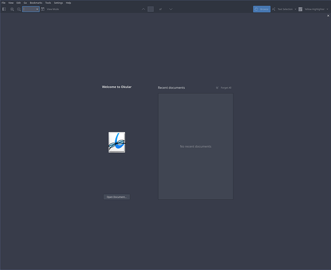This screenshot has height=270, width=331.
Task: Select the Yellow Highlighter tool icon
Action: tap(300, 9)
